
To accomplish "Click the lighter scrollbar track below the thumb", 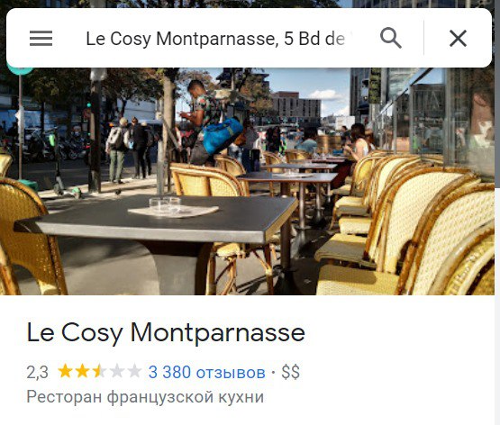I will [x=497, y=306].
